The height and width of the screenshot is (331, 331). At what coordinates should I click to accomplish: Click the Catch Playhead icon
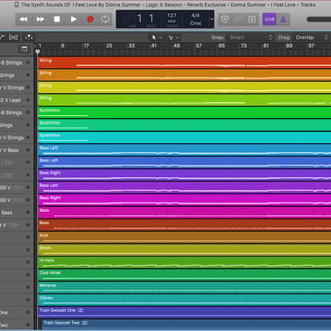click(x=29, y=37)
